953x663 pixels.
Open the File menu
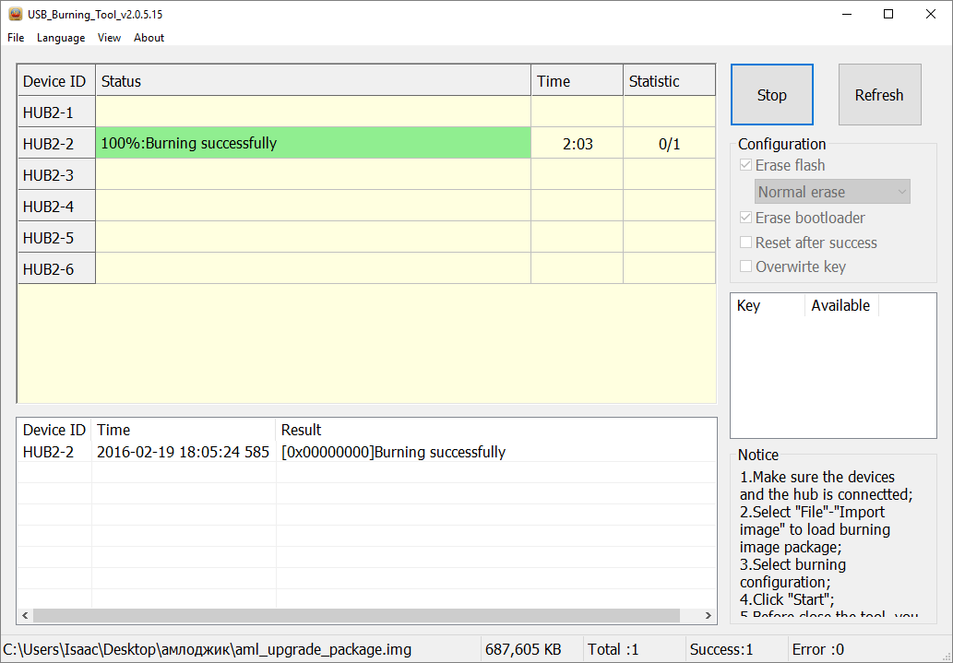pyautogui.click(x=15, y=38)
